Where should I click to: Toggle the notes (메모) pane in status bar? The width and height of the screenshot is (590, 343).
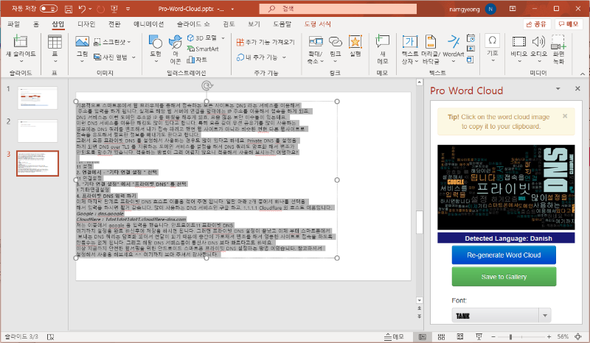(394, 336)
